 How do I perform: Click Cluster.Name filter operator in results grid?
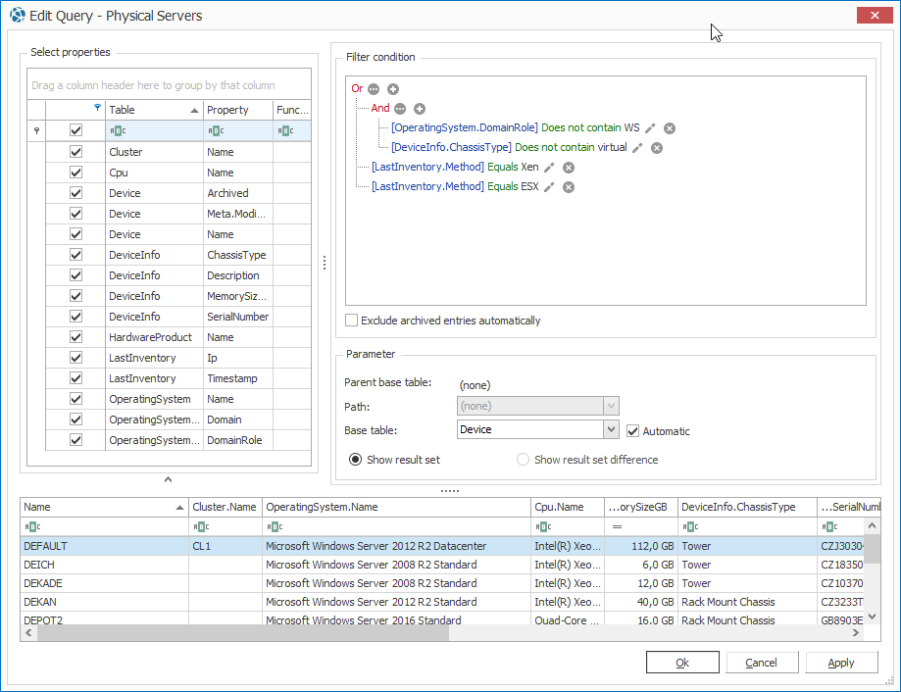201,526
